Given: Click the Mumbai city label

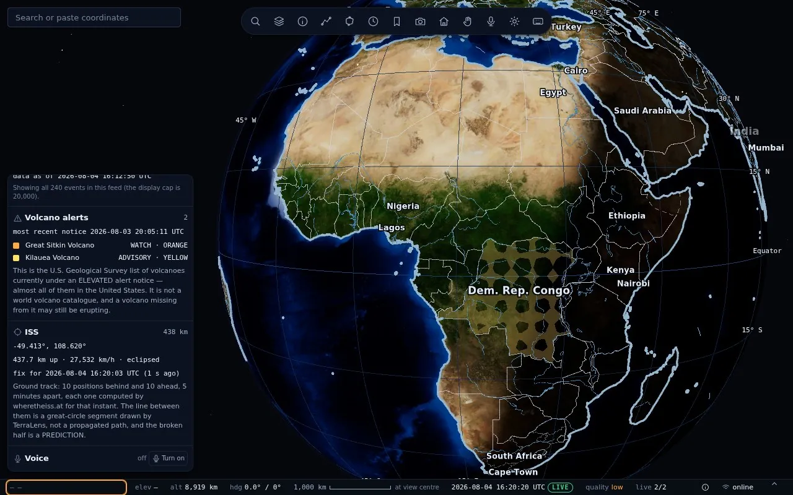Looking at the screenshot, I should click(x=766, y=148).
